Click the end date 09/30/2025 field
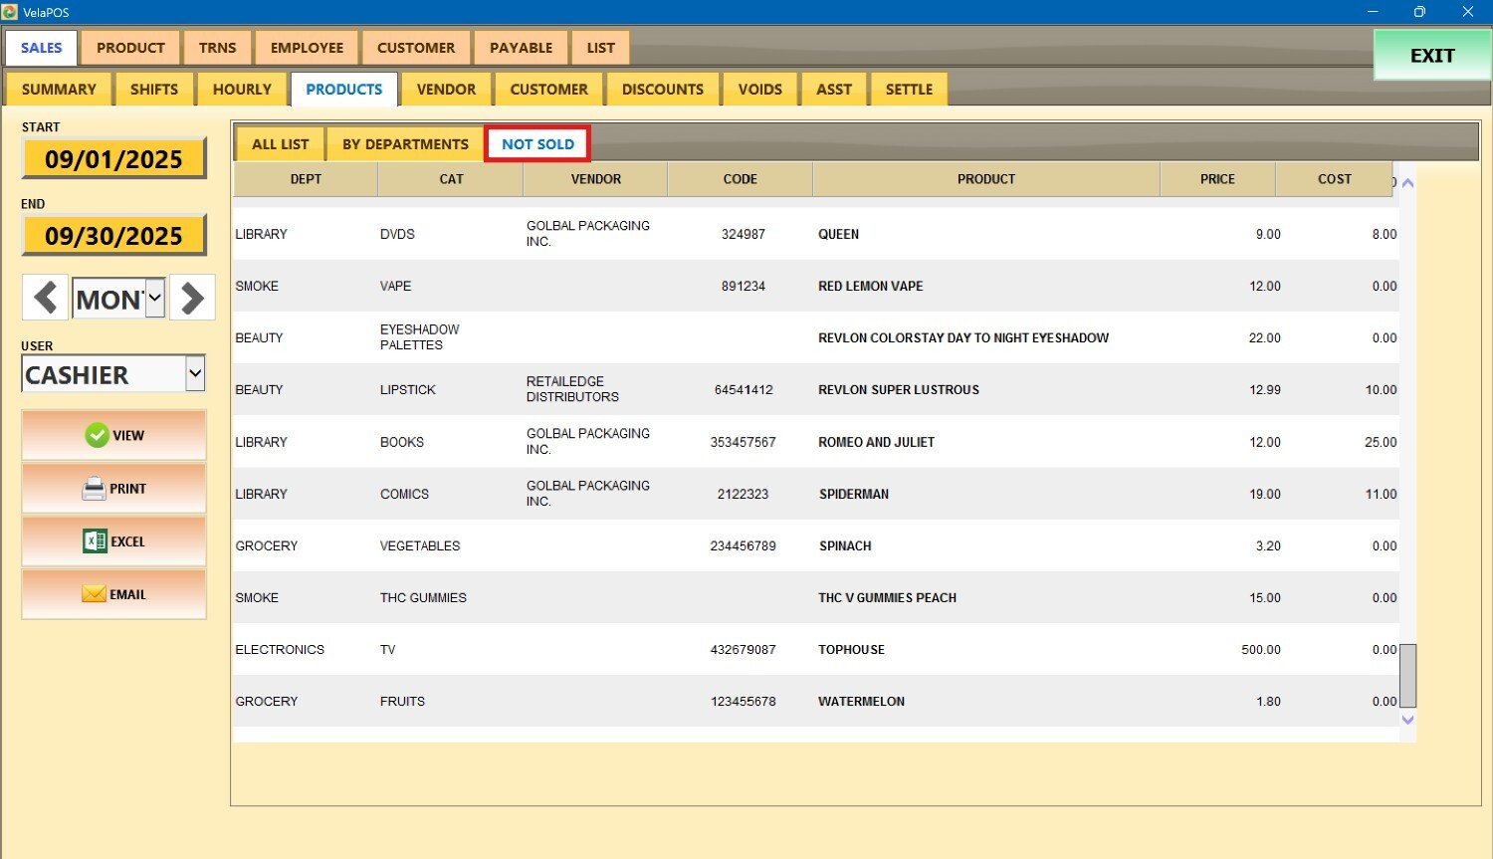The image size is (1493, 859). click(x=113, y=236)
